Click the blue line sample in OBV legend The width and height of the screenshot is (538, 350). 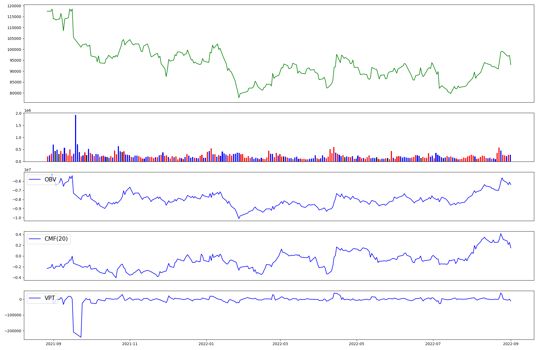[35, 180]
